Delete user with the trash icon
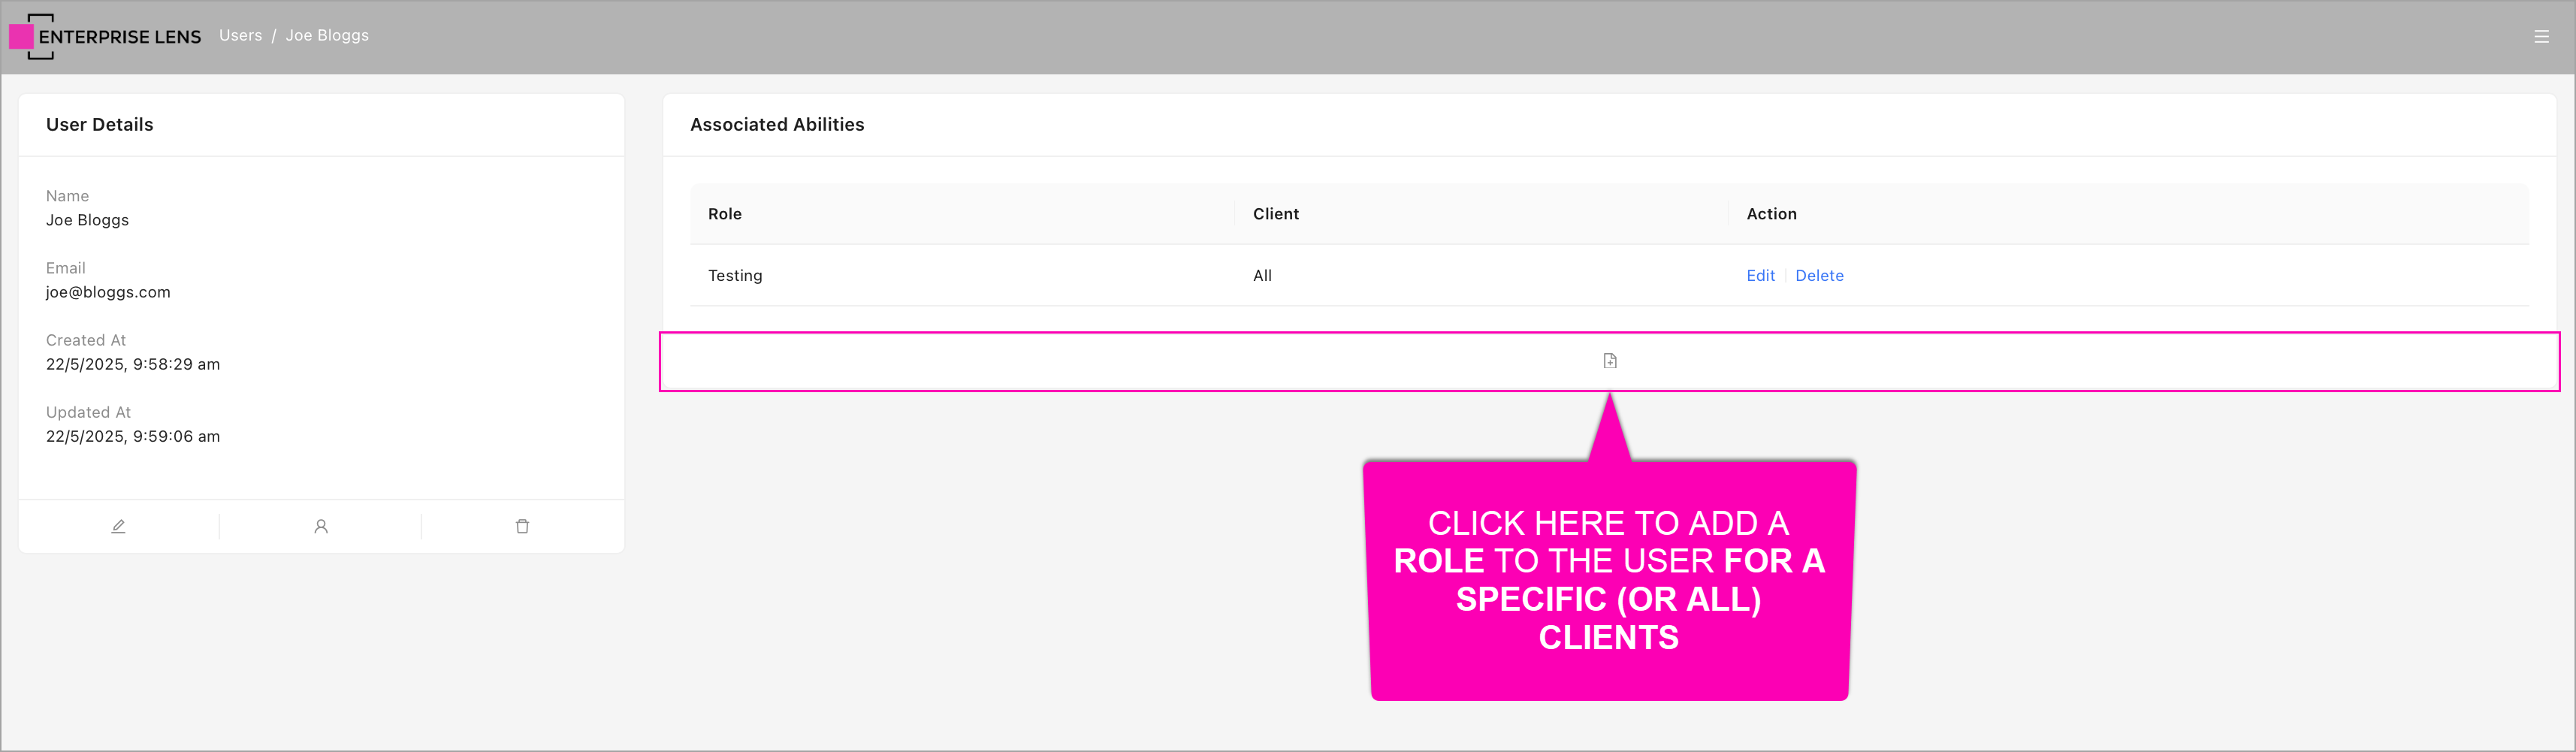 [522, 526]
